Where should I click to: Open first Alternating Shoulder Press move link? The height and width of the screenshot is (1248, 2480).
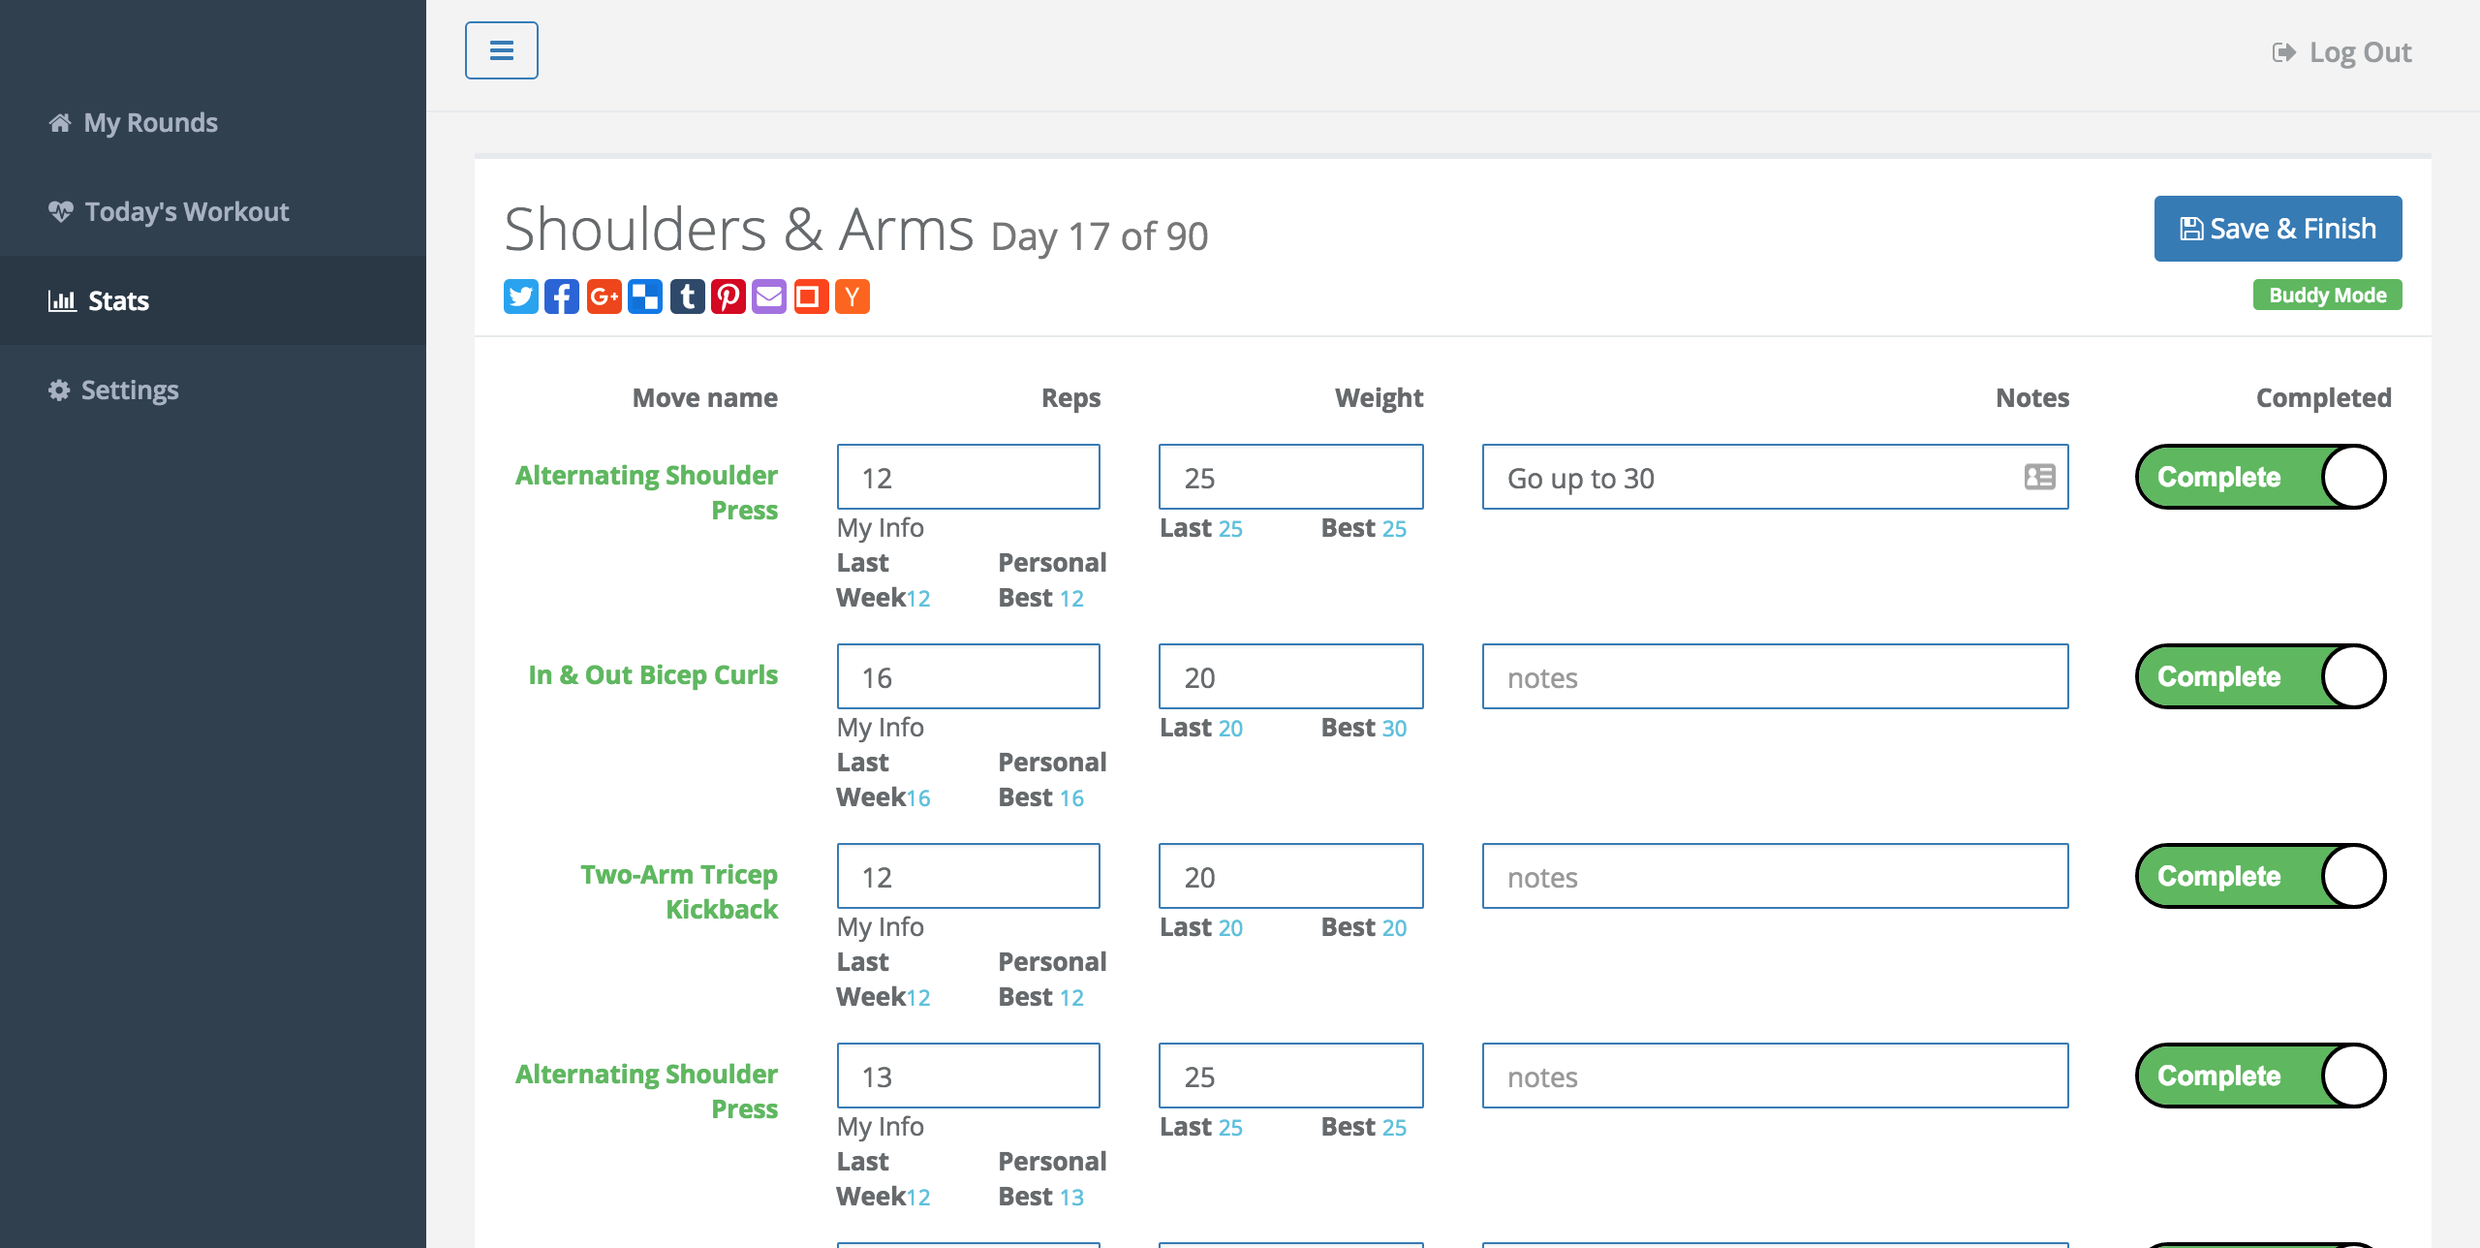(x=646, y=492)
